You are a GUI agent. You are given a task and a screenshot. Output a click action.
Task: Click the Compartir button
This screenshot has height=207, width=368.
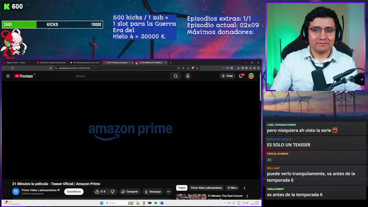[129, 191]
